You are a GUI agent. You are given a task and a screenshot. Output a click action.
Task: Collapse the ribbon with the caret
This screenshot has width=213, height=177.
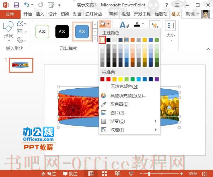pyautogui.click(x=208, y=49)
